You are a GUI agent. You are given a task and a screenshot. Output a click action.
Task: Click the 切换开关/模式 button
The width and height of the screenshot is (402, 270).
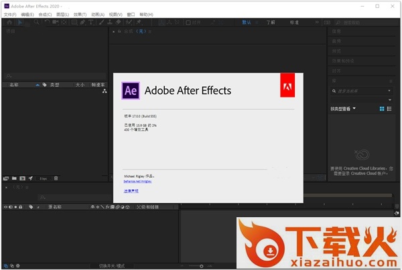[112, 266]
